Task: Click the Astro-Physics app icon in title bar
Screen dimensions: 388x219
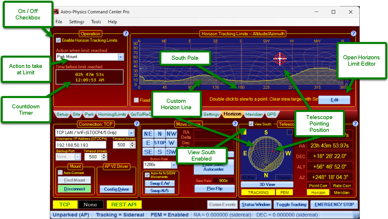Action: tap(56, 12)
